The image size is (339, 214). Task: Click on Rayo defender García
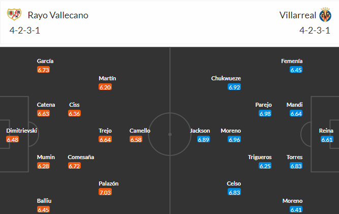coord(45,61)
